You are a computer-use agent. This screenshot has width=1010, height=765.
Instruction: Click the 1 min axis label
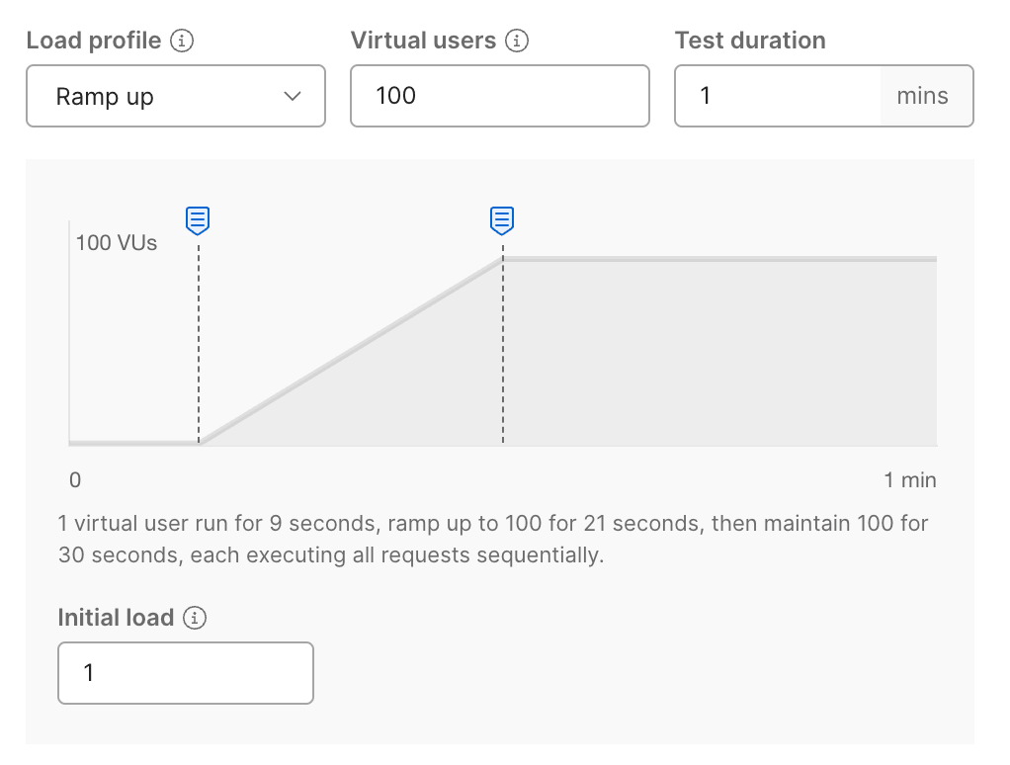click(909, 479)
